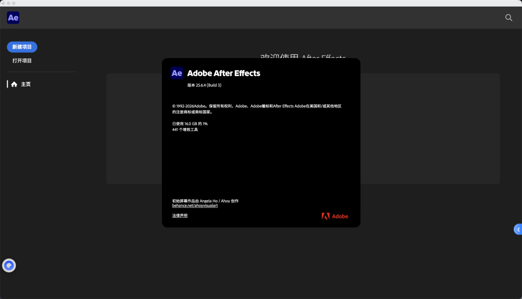Click the copyright notice paragraph in dialog
522x299 pixels.
click(x=256, y=108)
